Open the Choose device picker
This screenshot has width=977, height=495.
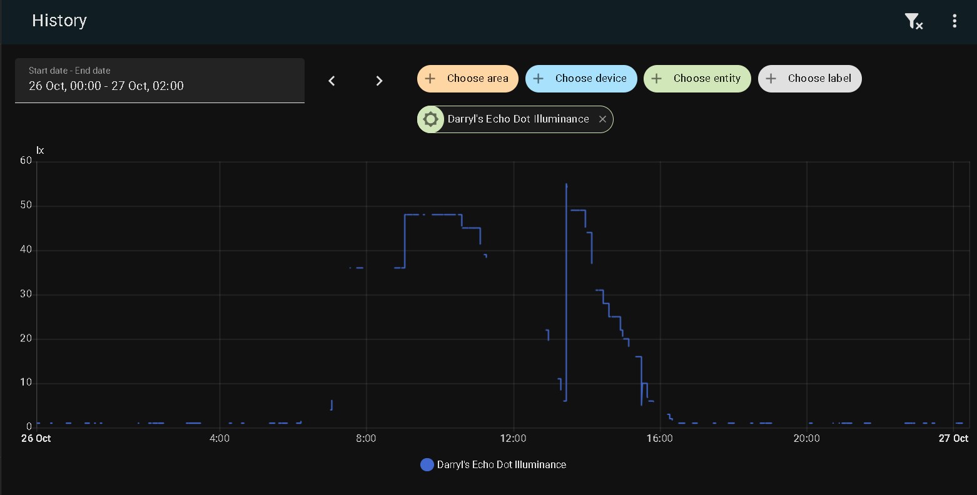point(590,79)
